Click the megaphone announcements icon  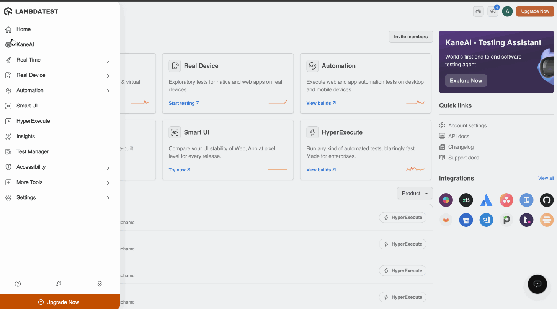click(x=493, y=11)
